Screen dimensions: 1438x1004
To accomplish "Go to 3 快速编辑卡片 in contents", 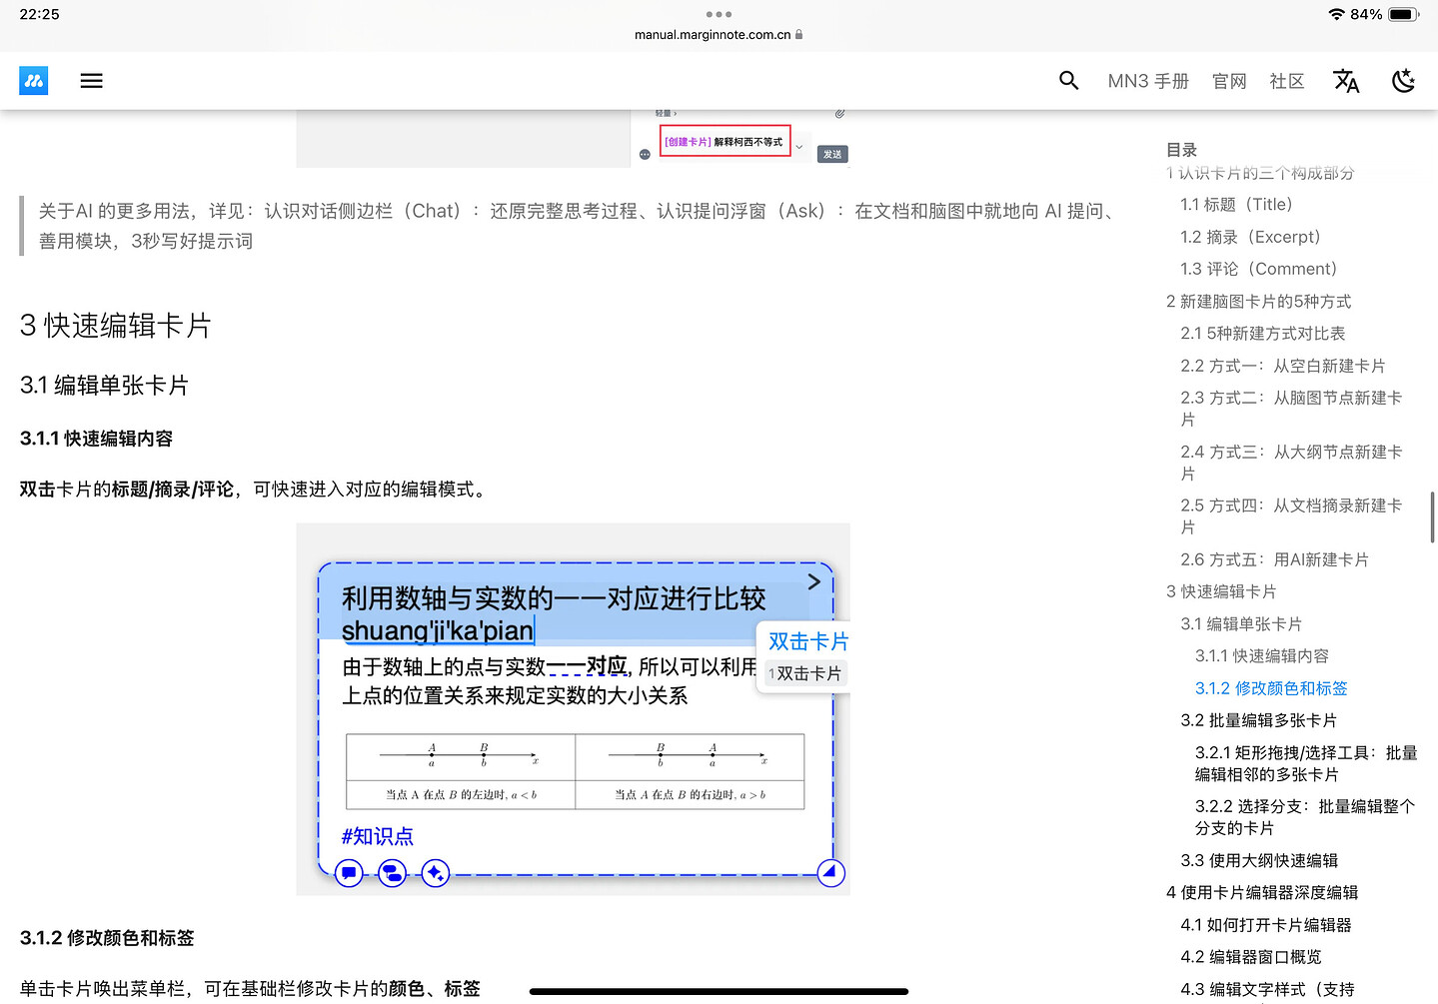I will point(1221,591).
